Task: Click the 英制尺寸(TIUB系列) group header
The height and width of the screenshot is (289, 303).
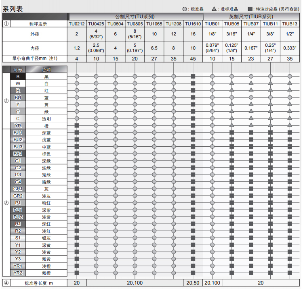Action: coord(251,17)
